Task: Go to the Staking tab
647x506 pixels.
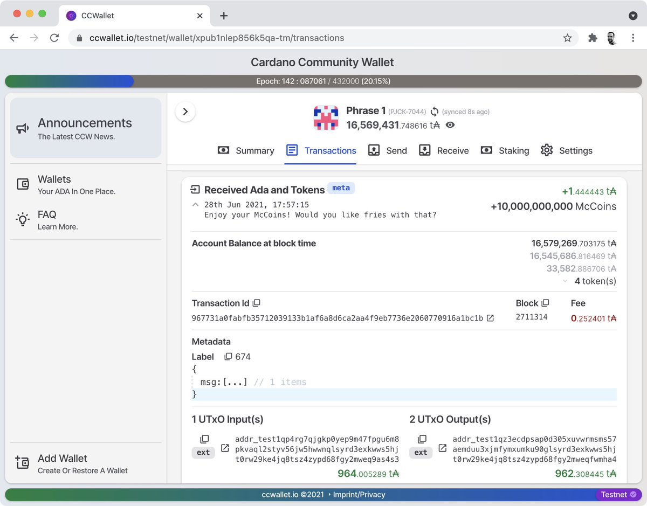Action: [x=505, y=150]
